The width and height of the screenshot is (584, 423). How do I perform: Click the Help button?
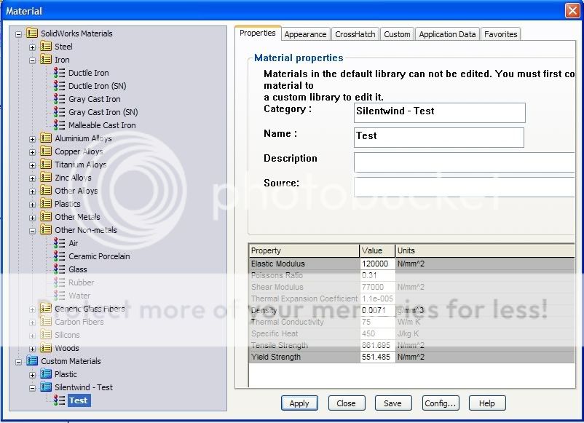click(487, 403)
